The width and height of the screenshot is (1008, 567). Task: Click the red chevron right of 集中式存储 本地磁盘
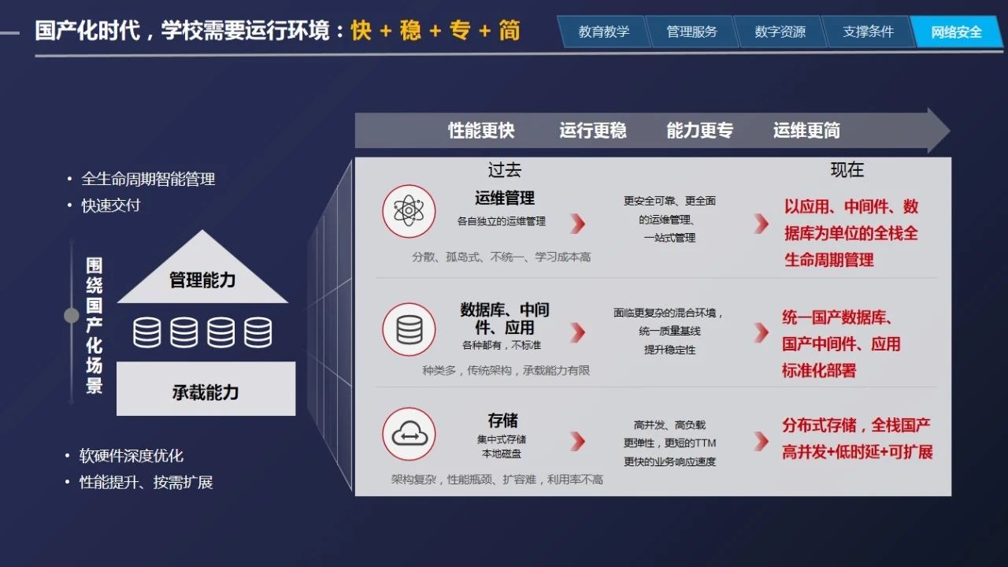pyautogui.click(x=578, y=441)
